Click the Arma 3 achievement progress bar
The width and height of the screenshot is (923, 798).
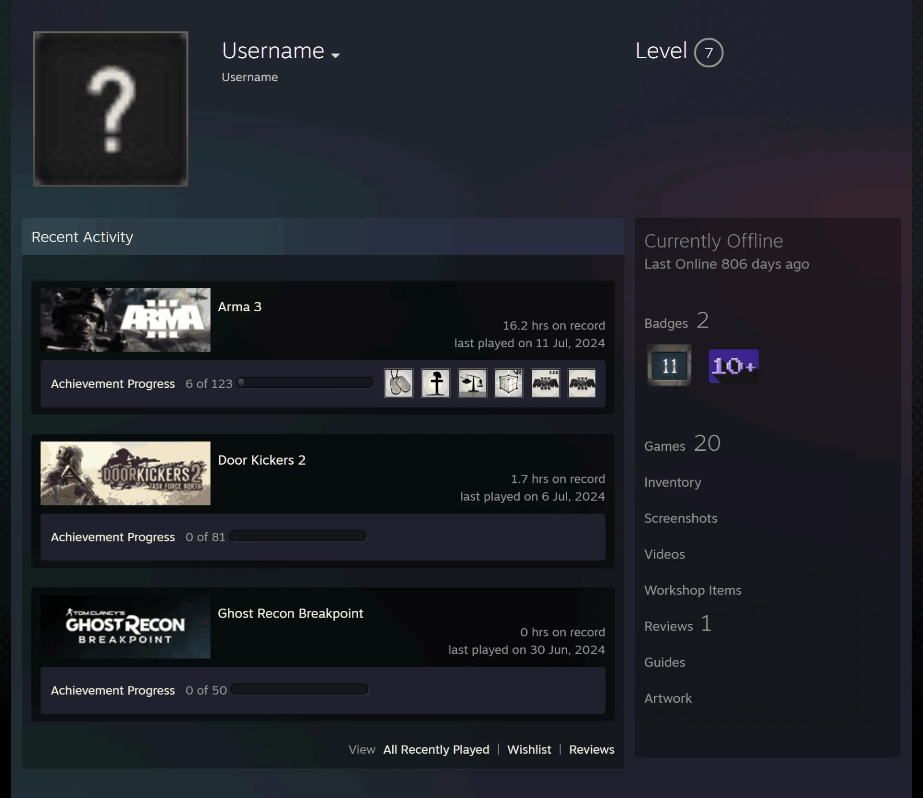click(x=305, y=383)
